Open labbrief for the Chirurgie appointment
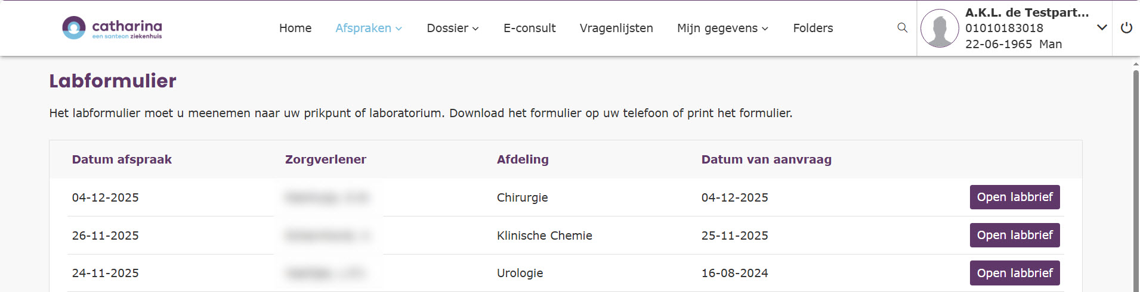This screenshot has width=1140, height=292. pos(1014,197)
